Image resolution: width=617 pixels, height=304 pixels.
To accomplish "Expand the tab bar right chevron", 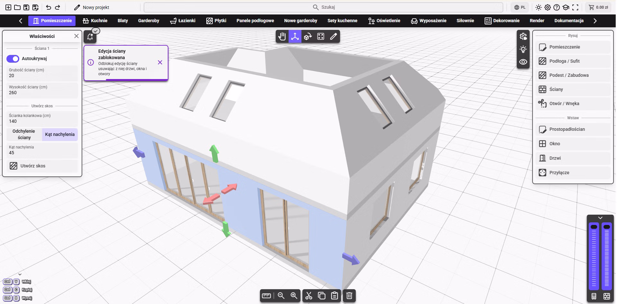I will pyautogui.click(x=595, y=21).
